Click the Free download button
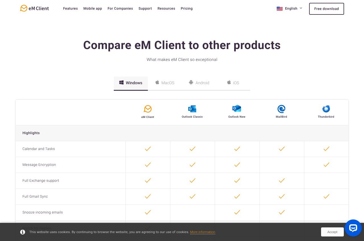364x241 pixels. click(x=326, y=9)
